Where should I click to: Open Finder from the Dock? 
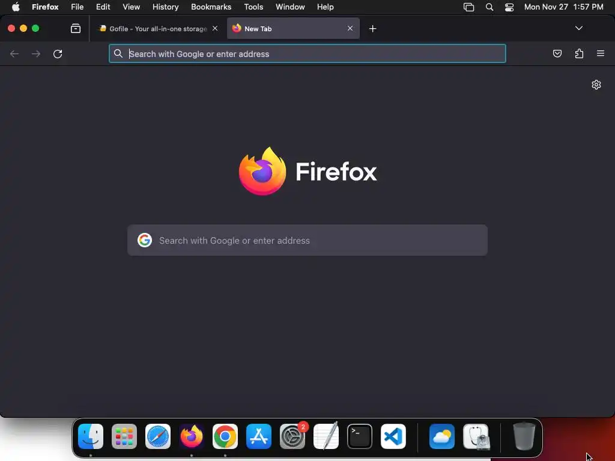tap(91, 436)
